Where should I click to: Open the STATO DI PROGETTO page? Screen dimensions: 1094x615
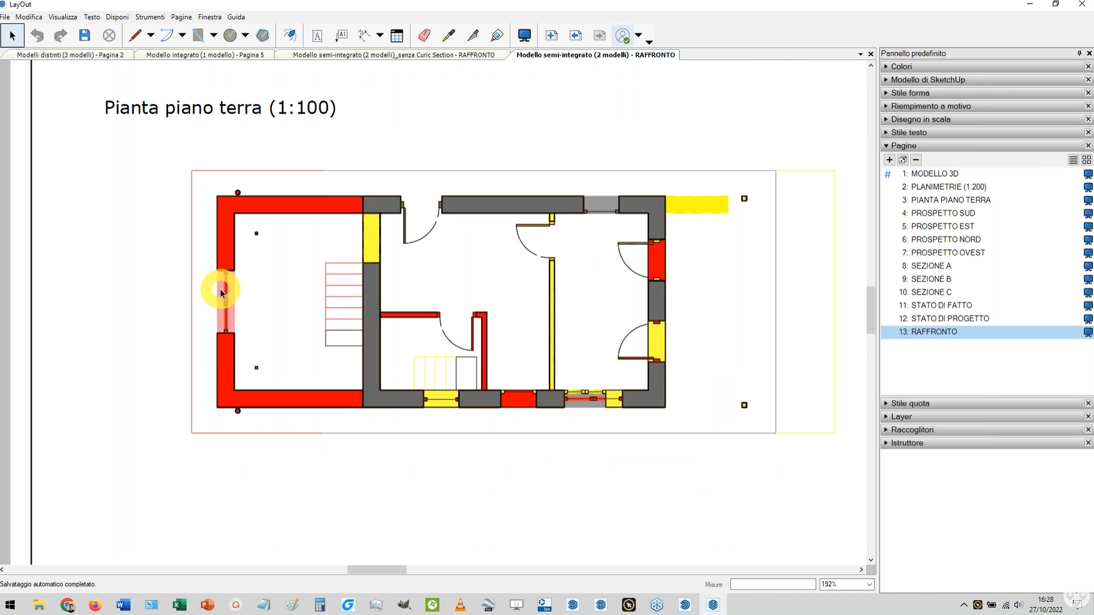coord(950,319)
